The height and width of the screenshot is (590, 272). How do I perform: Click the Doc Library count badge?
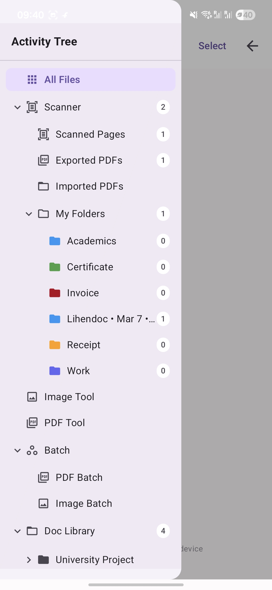(163, 531)
